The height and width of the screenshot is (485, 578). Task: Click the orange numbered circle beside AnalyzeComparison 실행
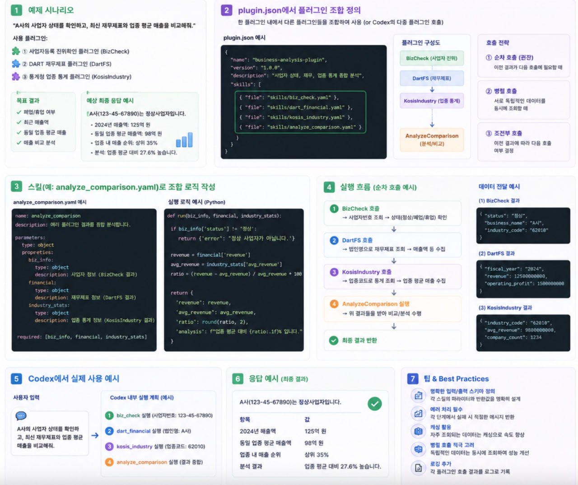pos(334,304)
